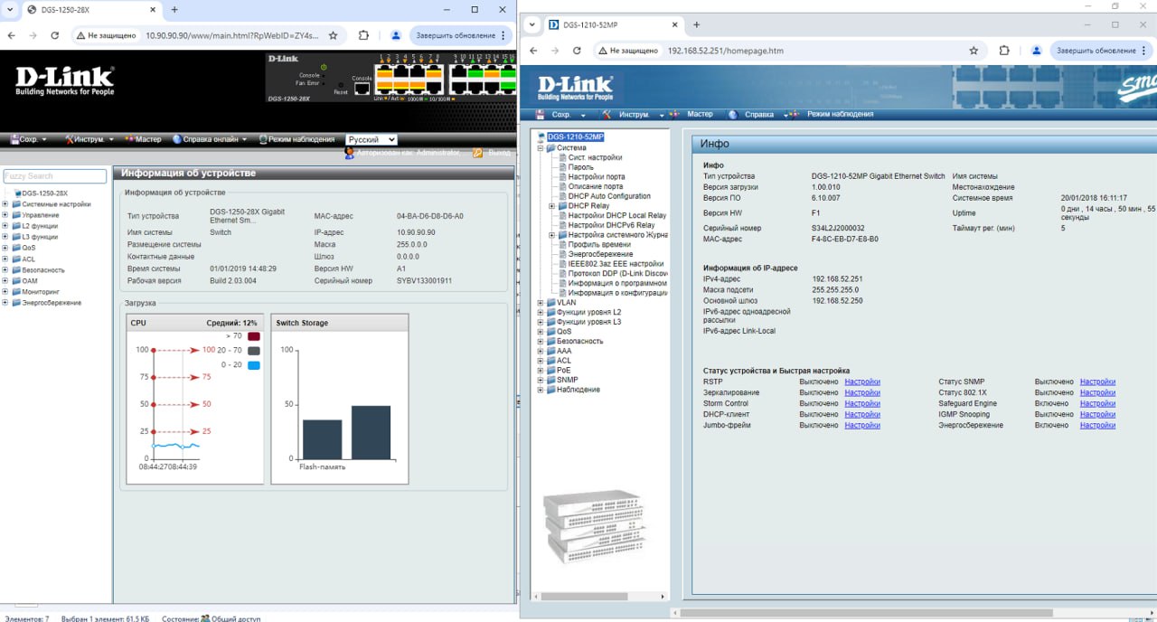Expand the Функции уровня L2 tree folder

[541, 312]
